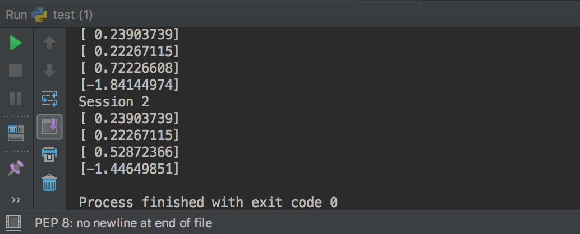Click the Up the stack trace arrow
Image resolution: width=580 pixels, height=234 pixels.
49,43
